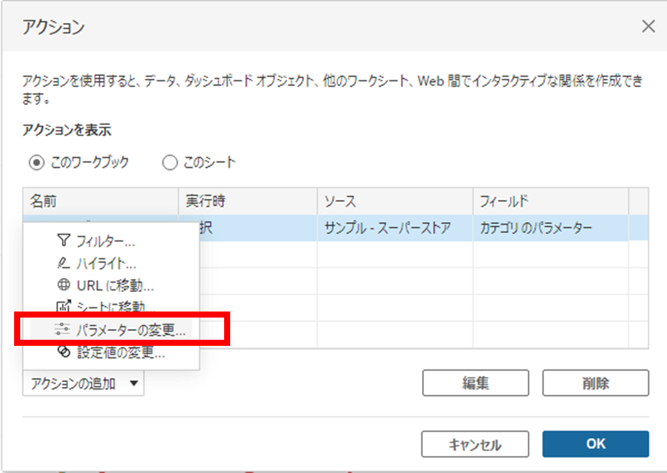Choose 設定値の変更... menu entry
The image size is (667, 473).
coord(120,352)
